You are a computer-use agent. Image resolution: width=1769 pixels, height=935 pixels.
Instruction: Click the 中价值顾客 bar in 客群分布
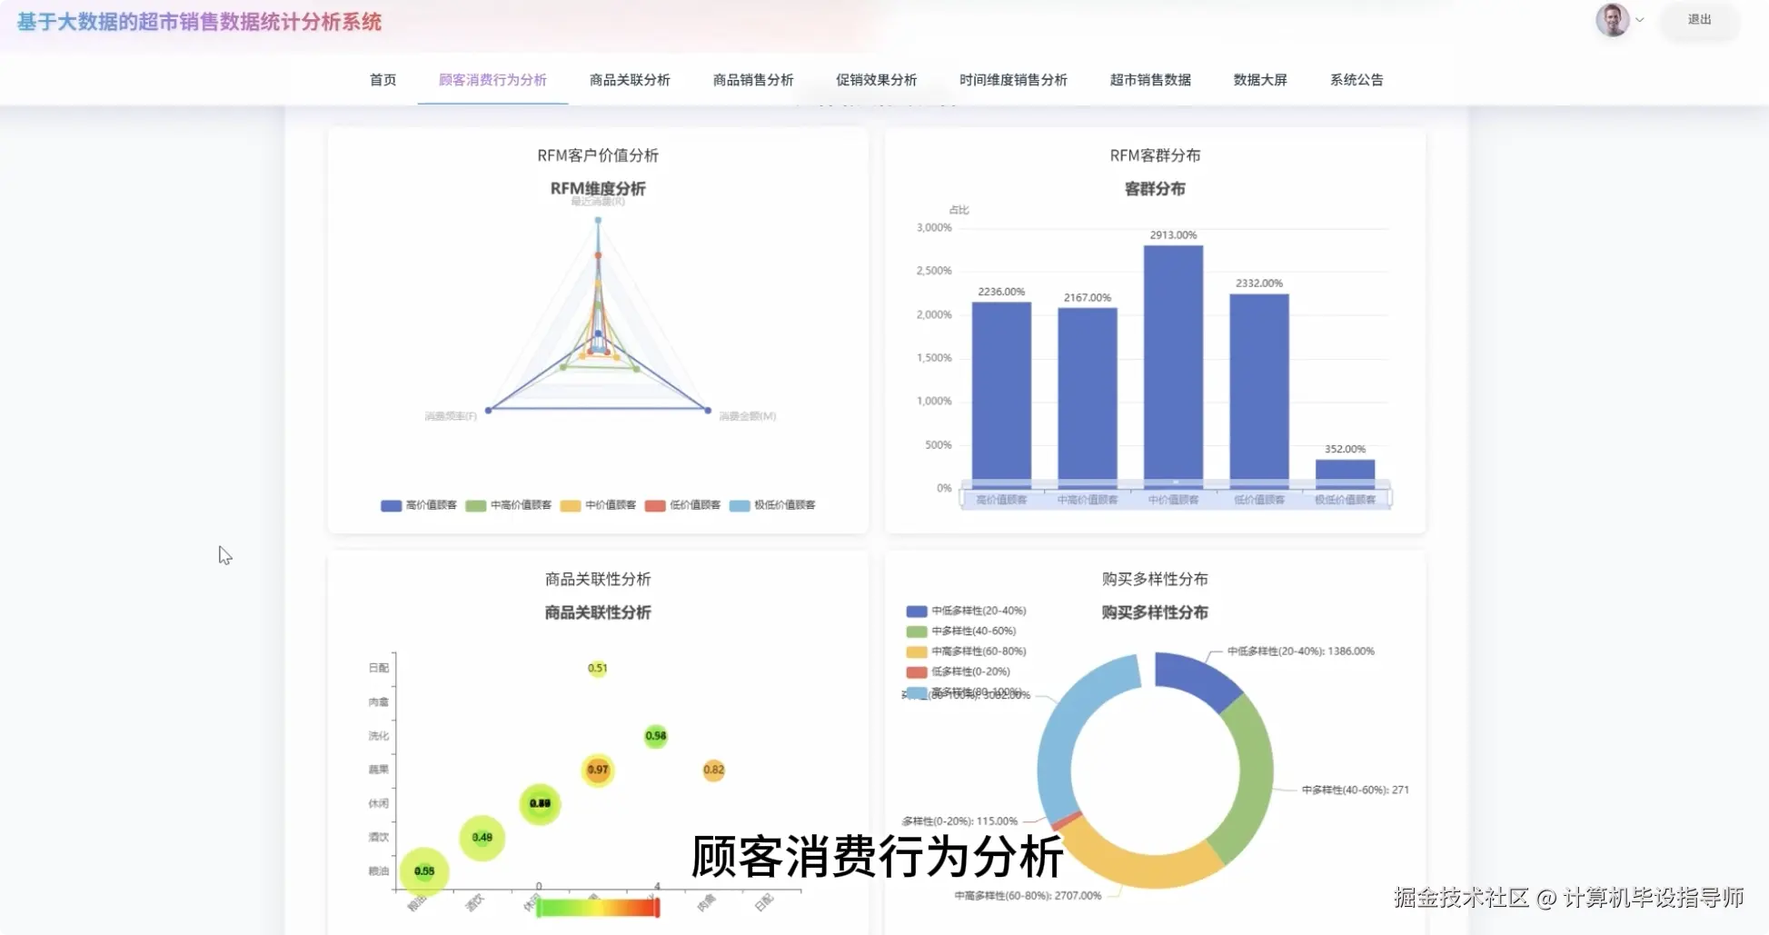1172,363
